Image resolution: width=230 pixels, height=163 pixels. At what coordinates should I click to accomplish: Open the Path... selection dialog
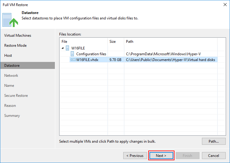pyautogui.click(x=214, y=141)
